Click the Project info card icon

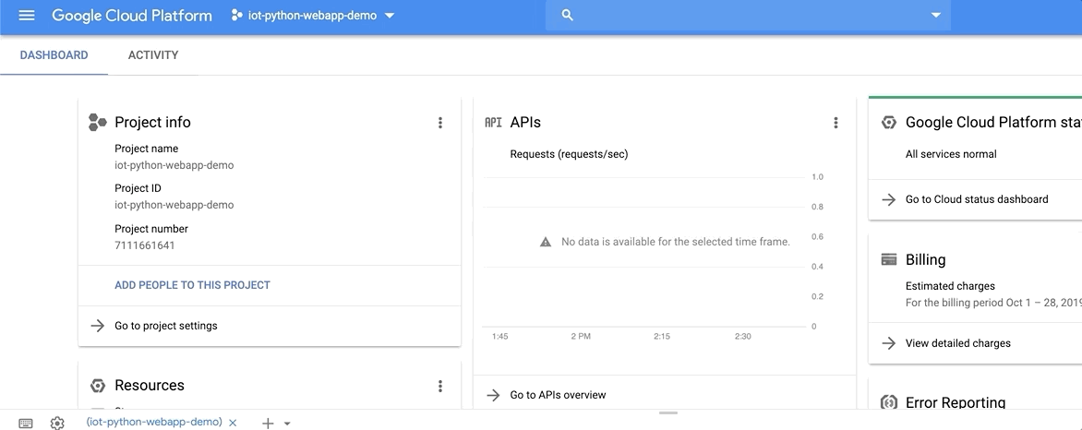click(x=97, y=122)
